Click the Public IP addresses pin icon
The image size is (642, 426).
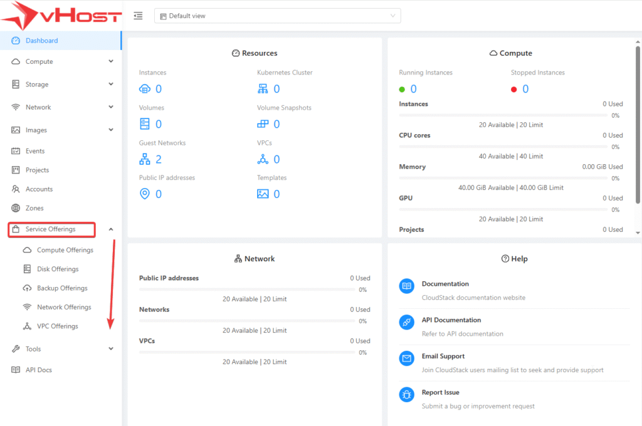[145, 194]
